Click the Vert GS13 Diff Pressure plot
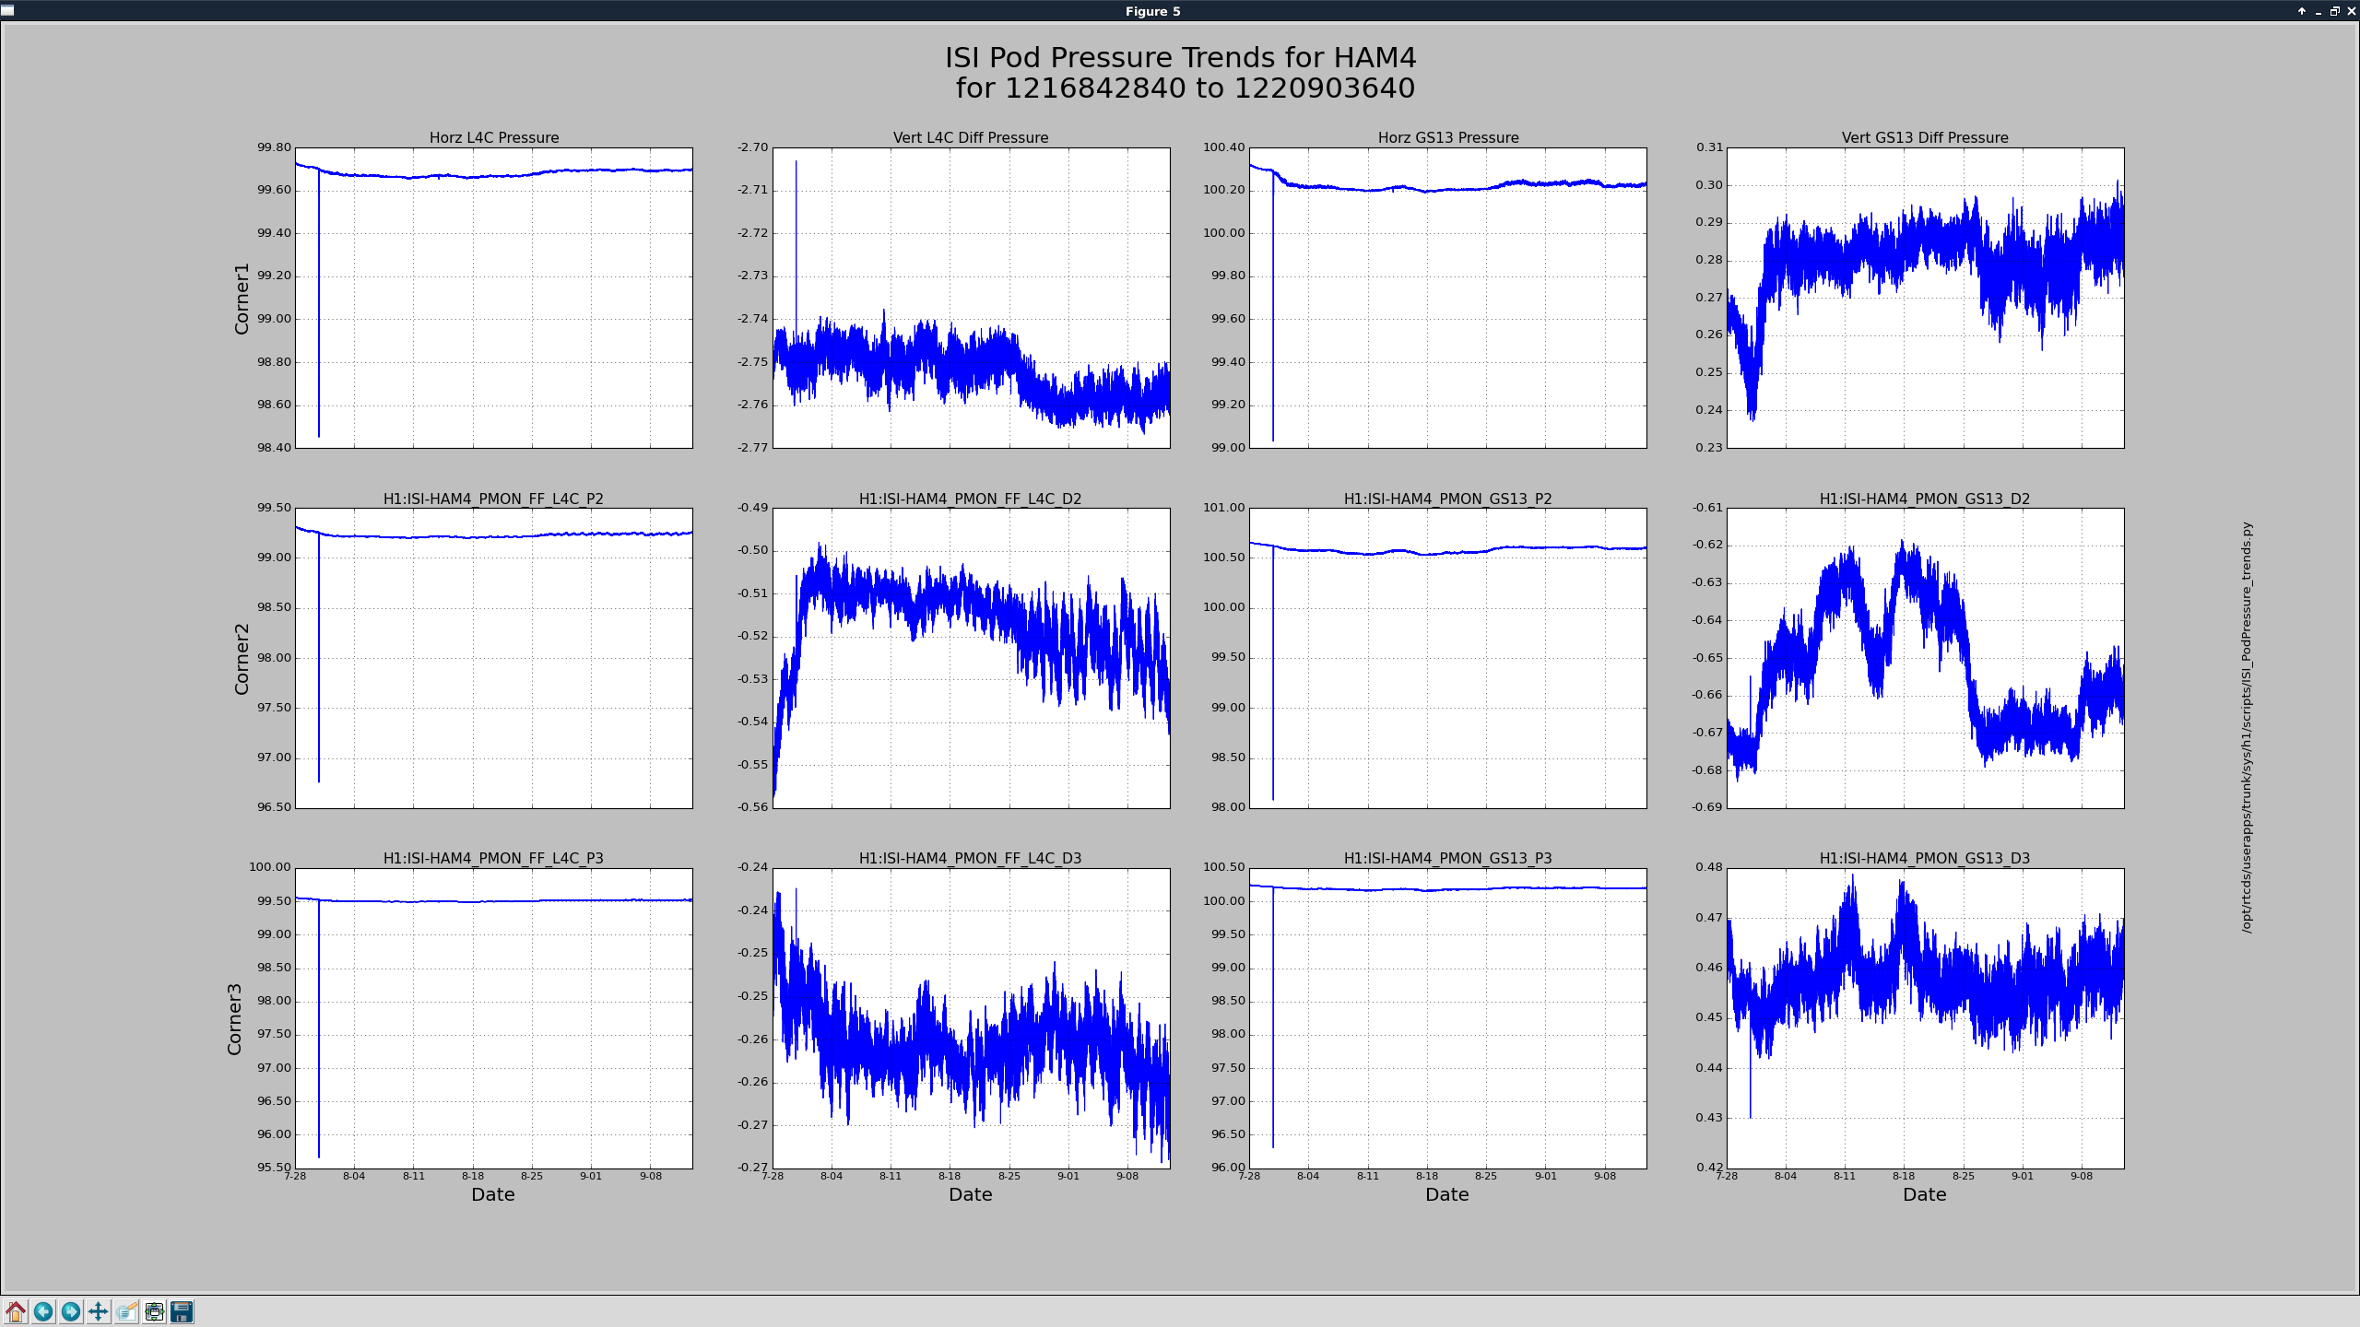2360x1327 pixels. [x=1925, y=298]
